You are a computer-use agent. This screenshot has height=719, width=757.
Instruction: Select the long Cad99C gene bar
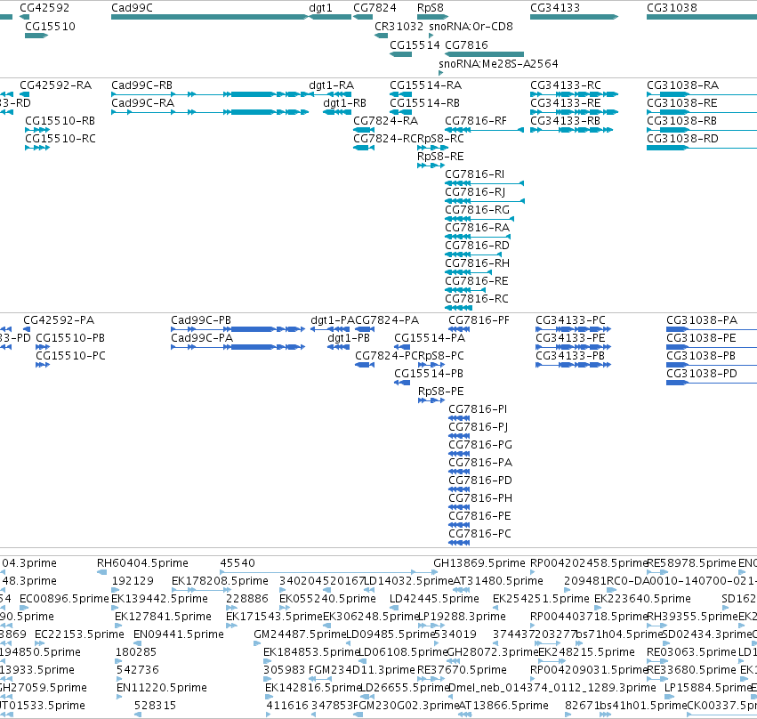point(210,17)
